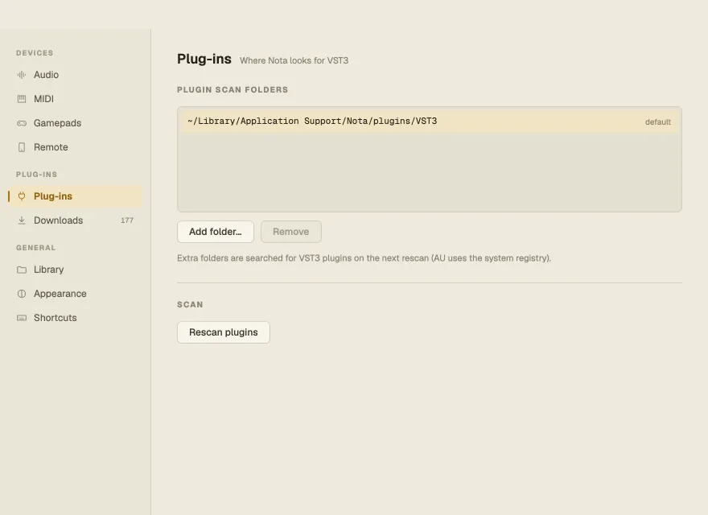Select Gamepads in the sidebar
Screen dimensions: 708x515
[76, 123]
